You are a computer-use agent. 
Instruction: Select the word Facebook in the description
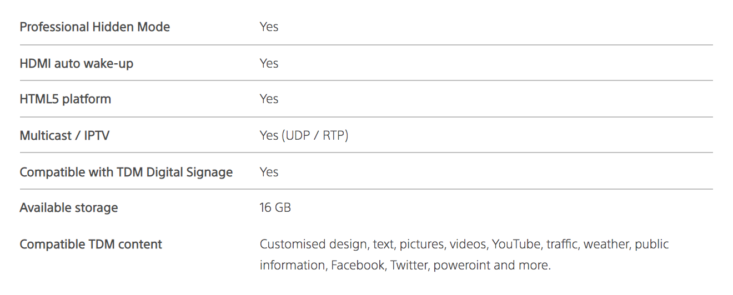(x=358, y=266)
